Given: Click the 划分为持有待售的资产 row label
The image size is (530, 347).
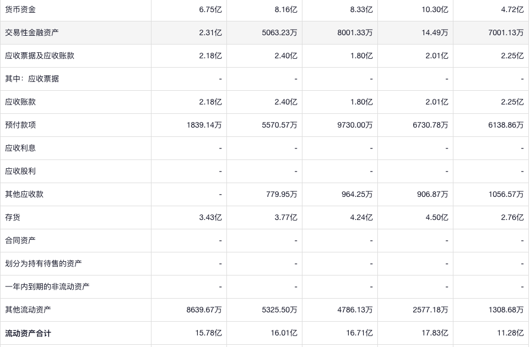Looking at the screenshot, I should click(x=44, y=263).
